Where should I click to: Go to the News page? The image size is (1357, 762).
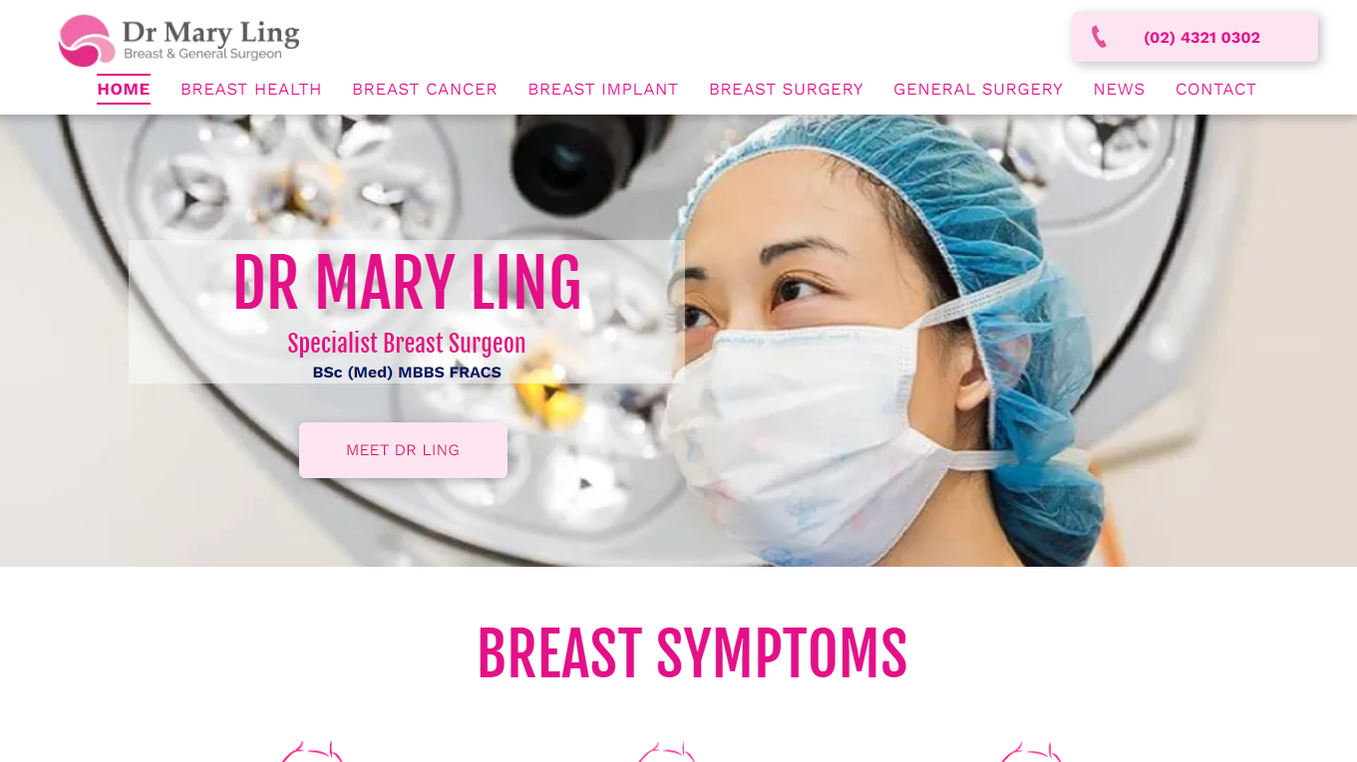1119,90
